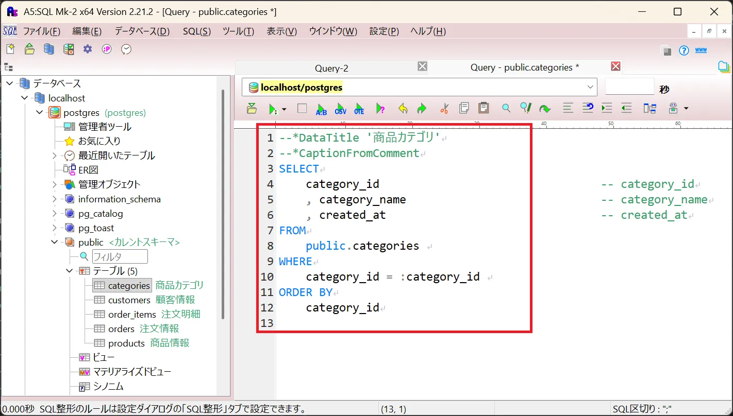The image size is (733, 416).
Task: Click the stop execution square icon
Action: (302, 108)
